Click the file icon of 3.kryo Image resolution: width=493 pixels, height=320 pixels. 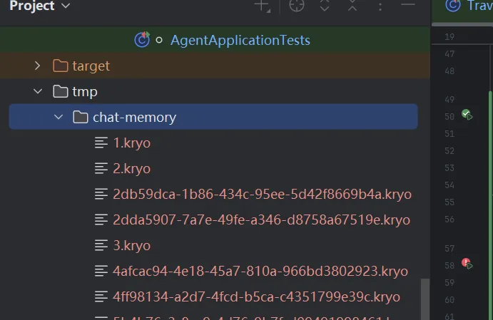click(101, 245)
